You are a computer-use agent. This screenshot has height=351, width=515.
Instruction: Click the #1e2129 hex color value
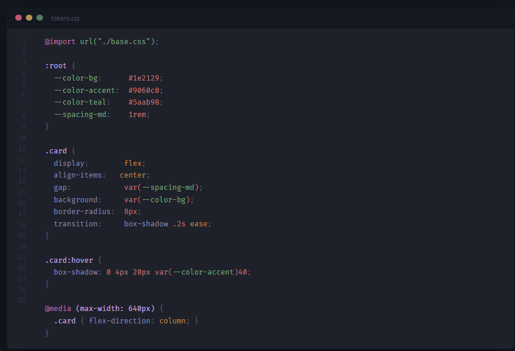[x=145, y=78]
